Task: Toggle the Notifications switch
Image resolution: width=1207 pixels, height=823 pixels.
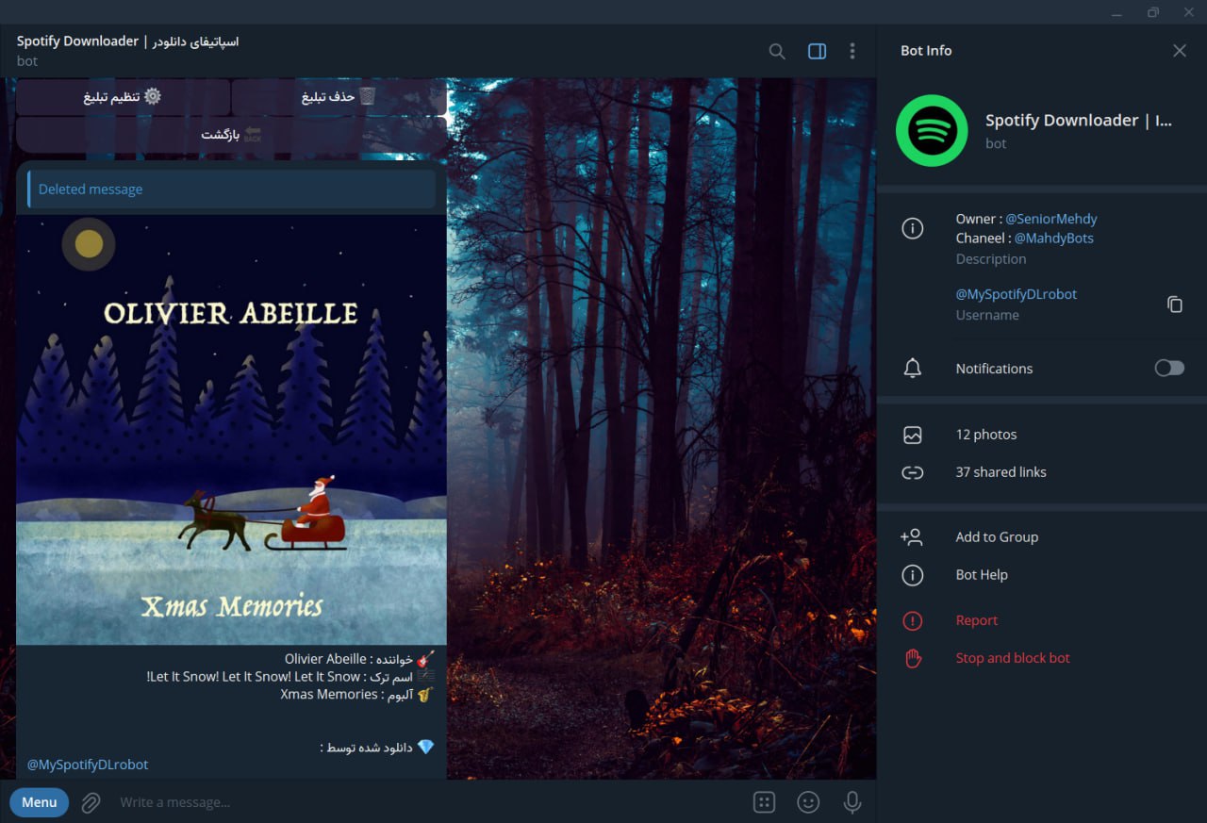Action: (1169, 368)
